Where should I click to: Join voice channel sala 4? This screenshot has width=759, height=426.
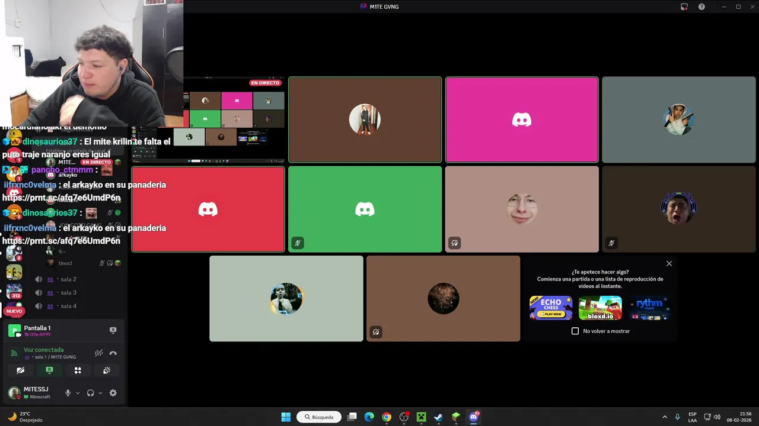tap(69, 306)
